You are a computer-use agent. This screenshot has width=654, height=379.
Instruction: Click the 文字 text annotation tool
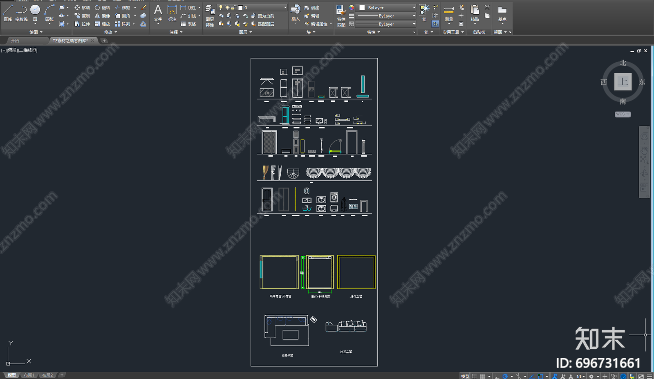tap(158, 13)
